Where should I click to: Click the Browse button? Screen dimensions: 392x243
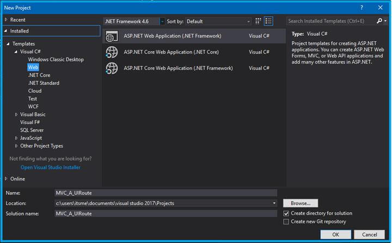pyautogui.click(x=301, y=203)
